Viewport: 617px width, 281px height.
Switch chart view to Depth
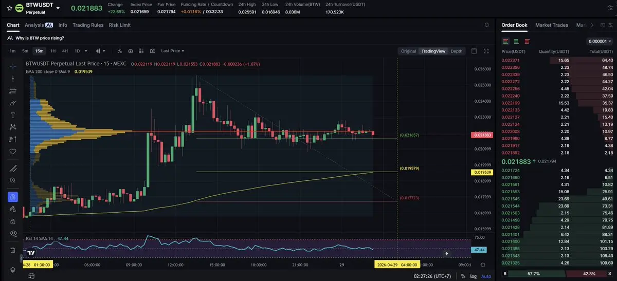456,51
